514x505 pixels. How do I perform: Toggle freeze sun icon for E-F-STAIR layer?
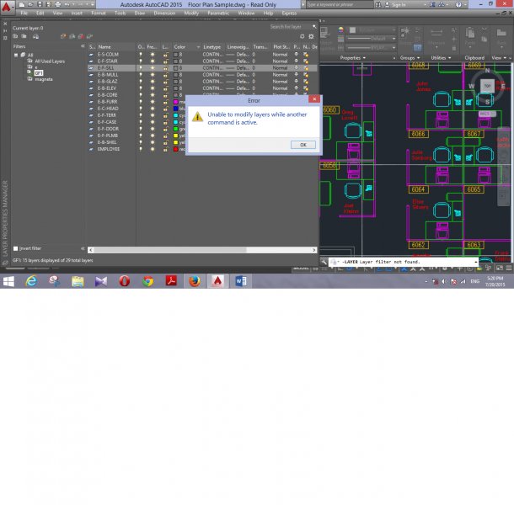[153, 61]
